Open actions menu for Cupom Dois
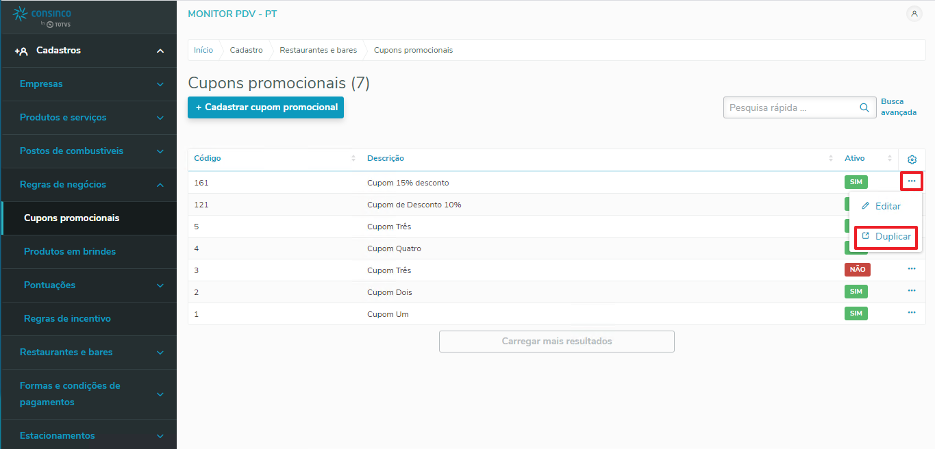This screenshot has width=935, height=449. pos(912,291)
